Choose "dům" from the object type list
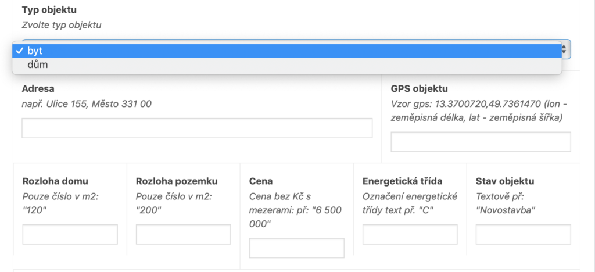 [38, 65]
